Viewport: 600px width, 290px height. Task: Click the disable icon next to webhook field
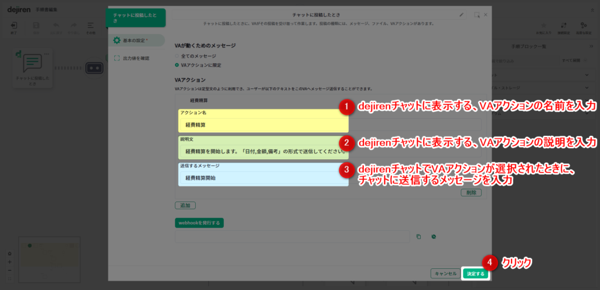tap(434, 237)
